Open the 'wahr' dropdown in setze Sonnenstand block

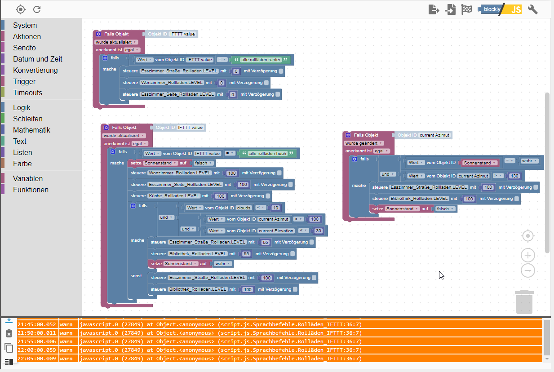point(223,264)
